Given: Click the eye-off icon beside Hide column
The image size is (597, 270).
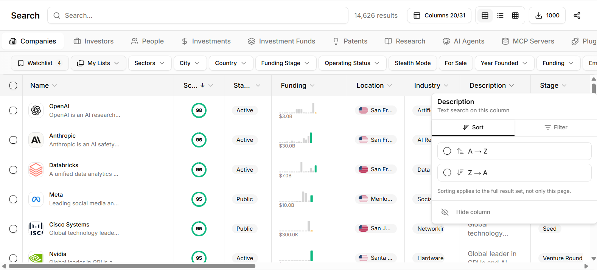Looking at the screenshot, I should (445, 212).
